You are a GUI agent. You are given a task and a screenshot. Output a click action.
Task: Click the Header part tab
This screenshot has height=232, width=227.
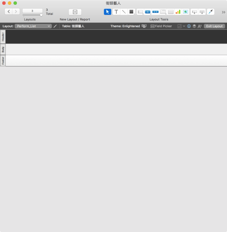click(3, 37)
